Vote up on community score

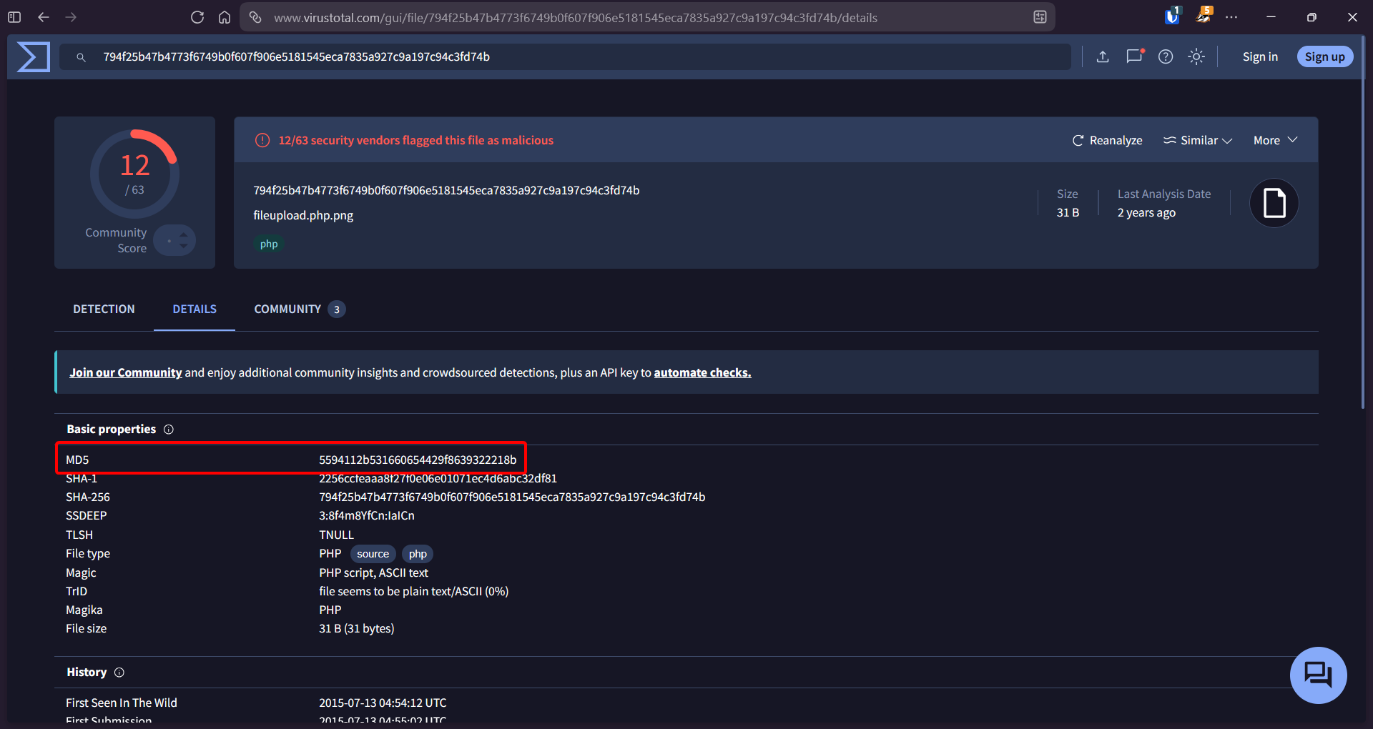[184, 234]
